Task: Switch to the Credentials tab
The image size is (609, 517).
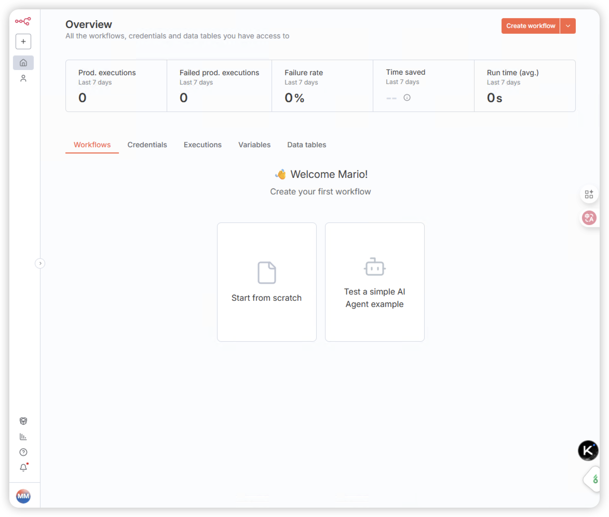Action: click(x=147, y=145)
